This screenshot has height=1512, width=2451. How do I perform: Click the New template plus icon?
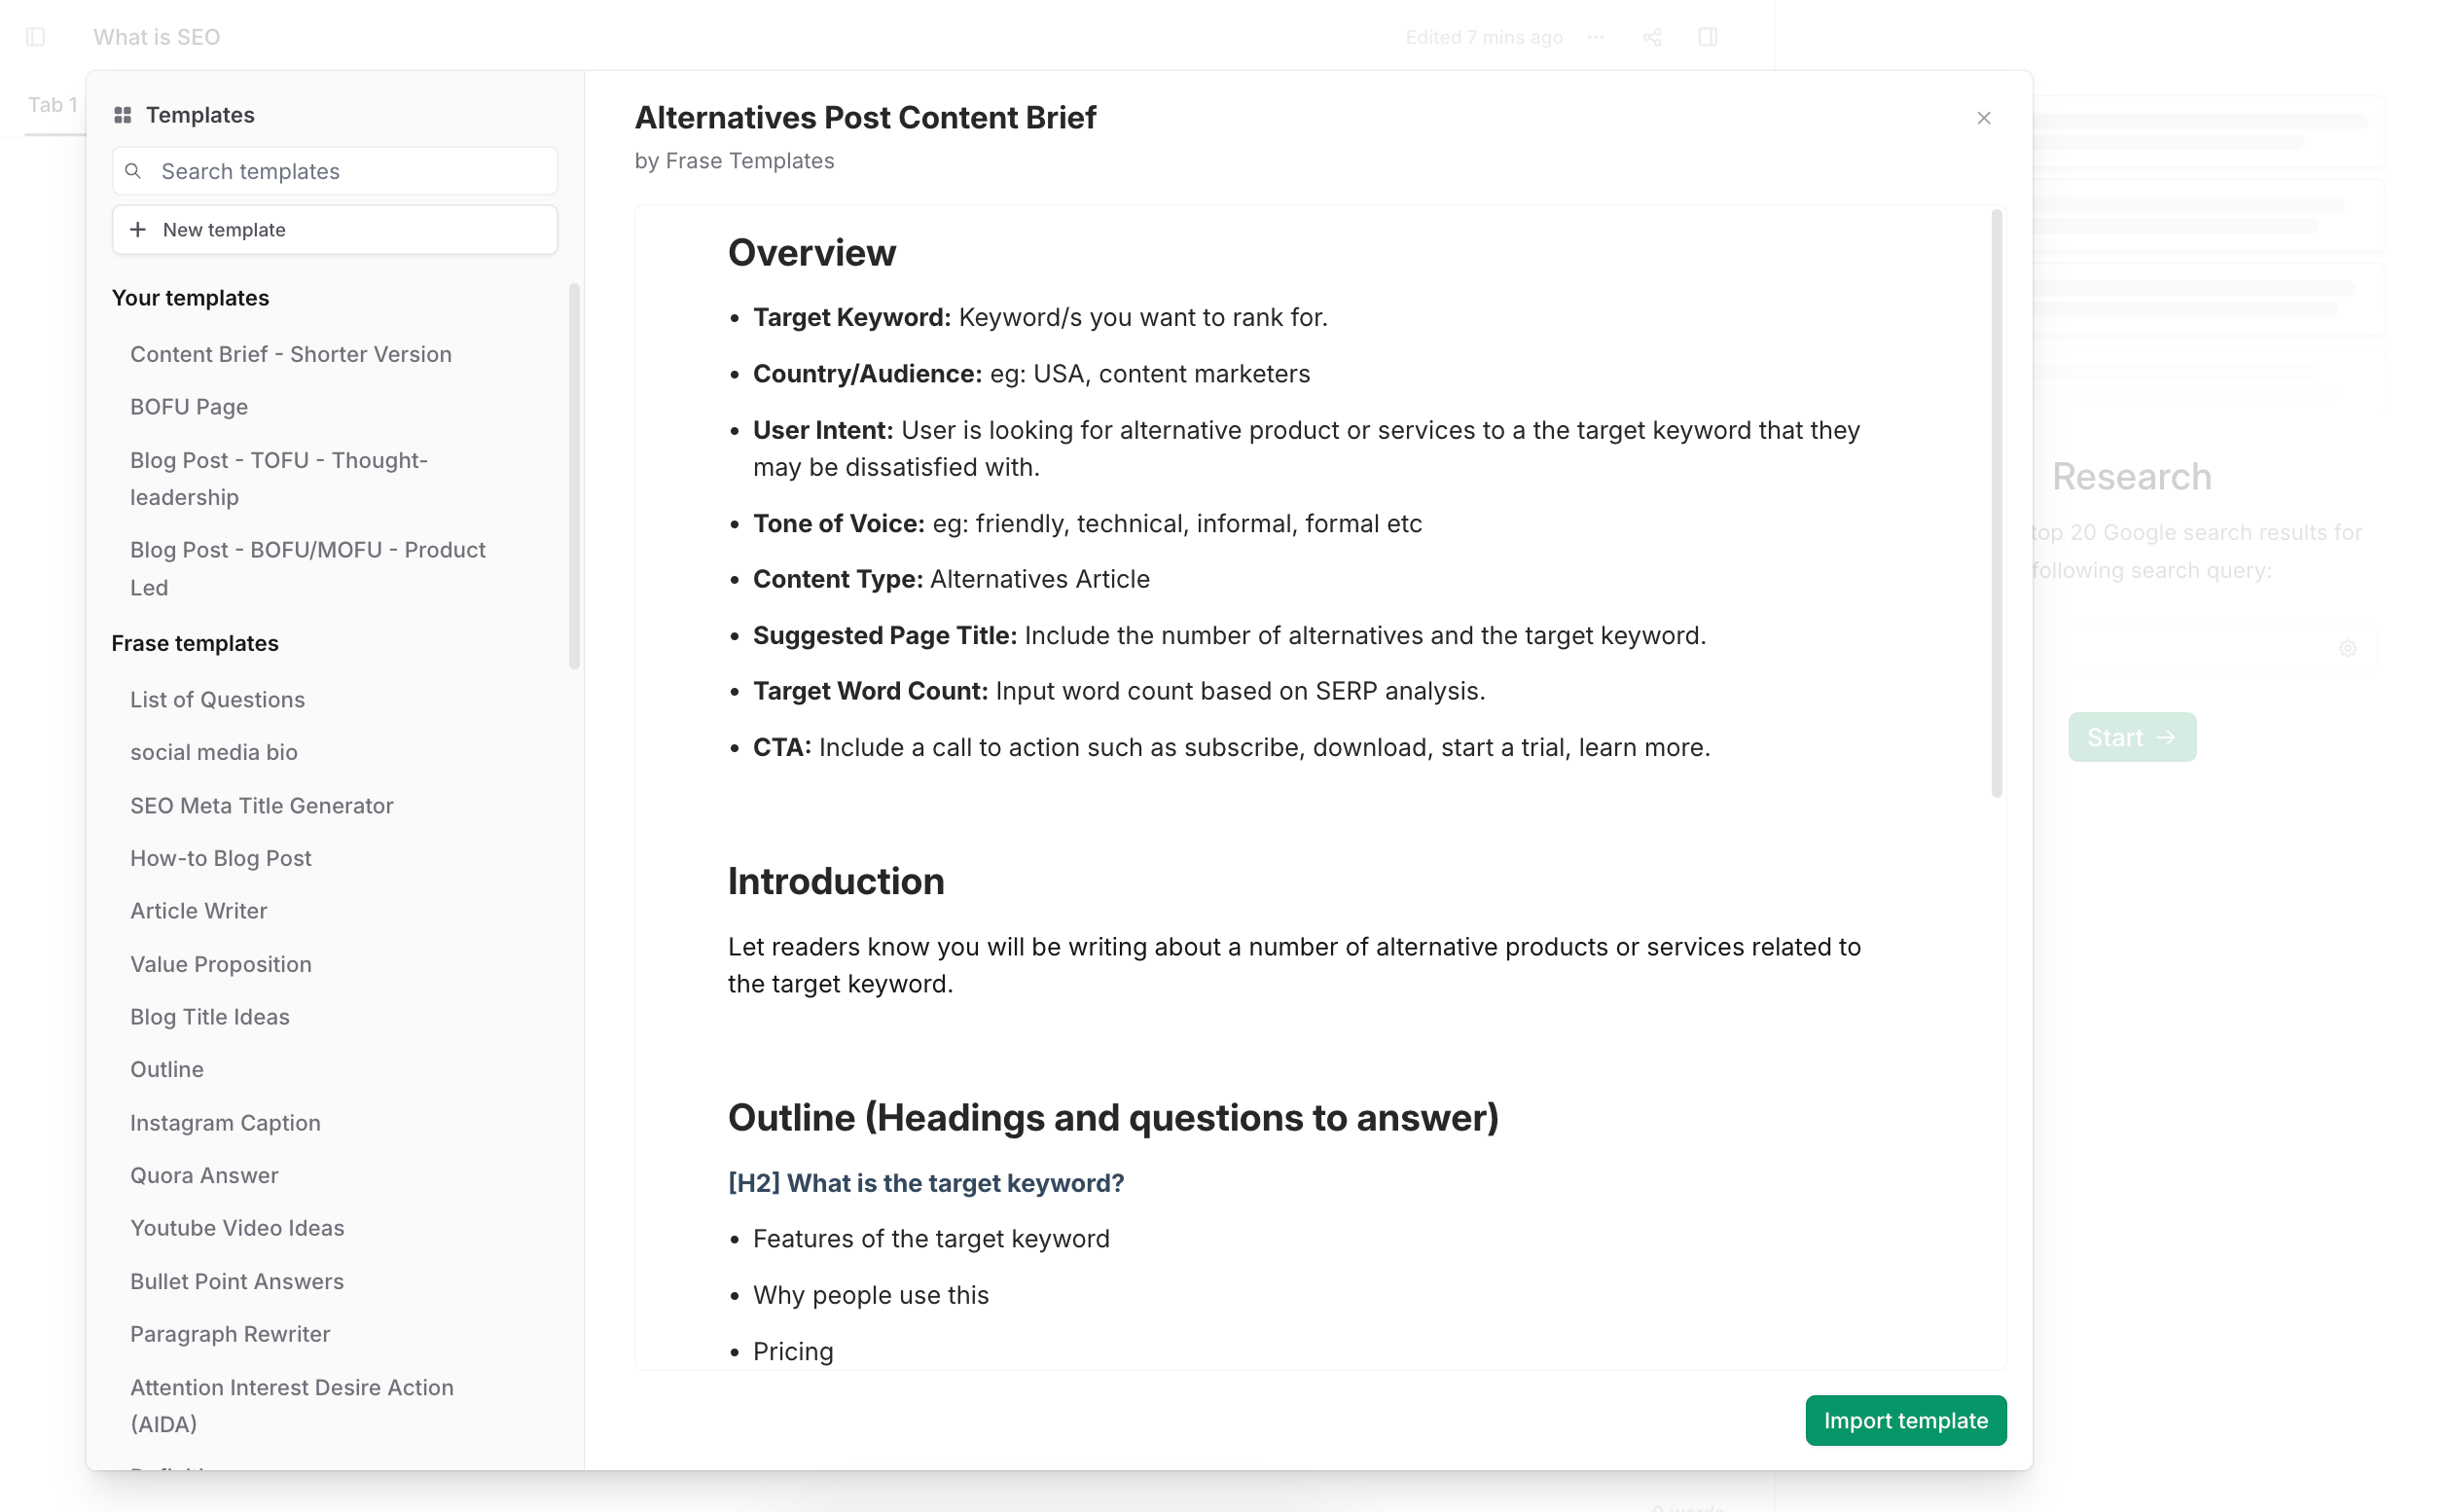click(x=138, y=230)
